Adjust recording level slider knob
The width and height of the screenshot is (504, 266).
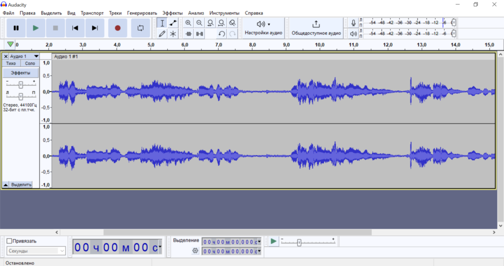coord(453,23)
